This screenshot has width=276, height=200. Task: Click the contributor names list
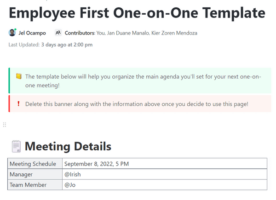(x=147, y=33)
